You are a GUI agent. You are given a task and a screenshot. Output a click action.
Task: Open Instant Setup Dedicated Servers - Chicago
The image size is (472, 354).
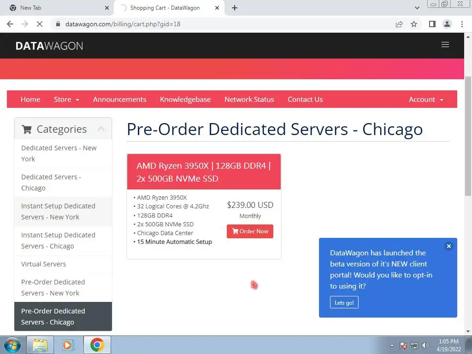coord(63,241)
